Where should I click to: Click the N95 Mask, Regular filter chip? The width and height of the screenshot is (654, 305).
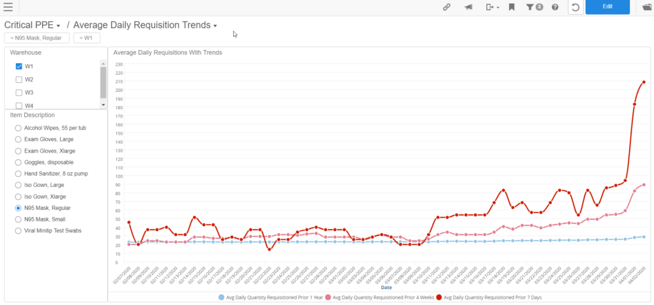point(37,38)
